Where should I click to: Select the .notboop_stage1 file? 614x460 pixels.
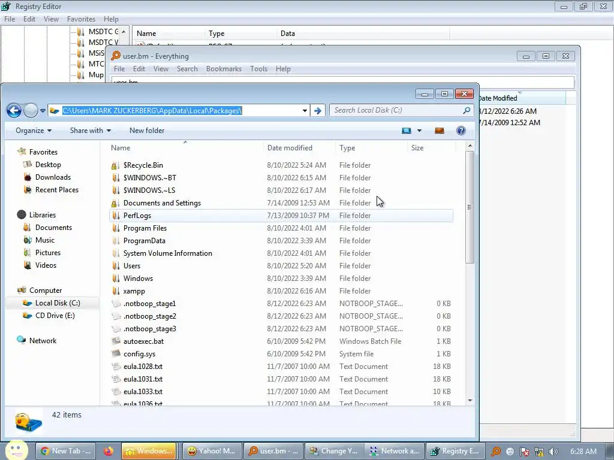click(149, 304)
